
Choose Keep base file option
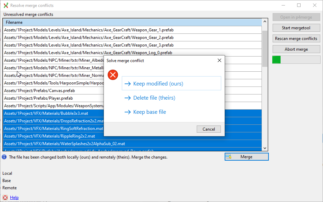tap(172, 112)
